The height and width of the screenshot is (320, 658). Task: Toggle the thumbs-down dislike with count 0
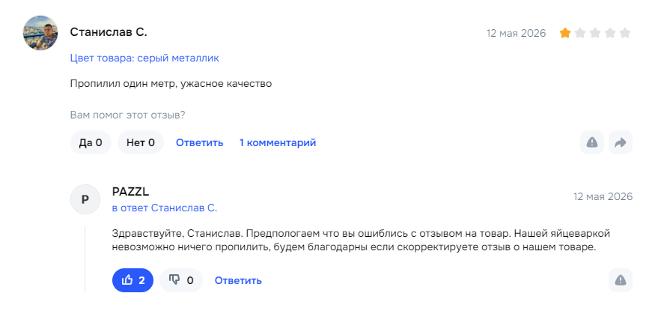(181, 280)
